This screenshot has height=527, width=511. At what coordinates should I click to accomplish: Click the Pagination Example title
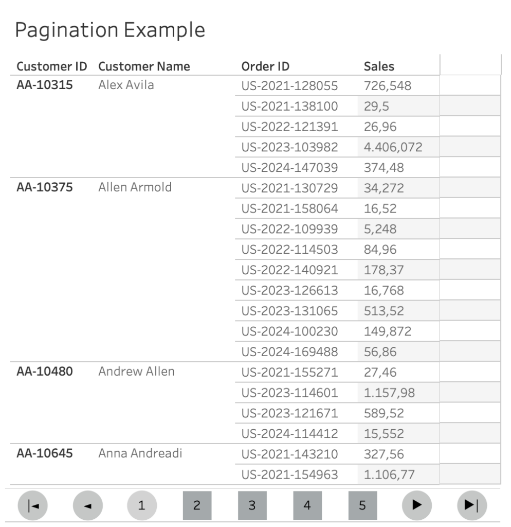[x=110, y=30]
